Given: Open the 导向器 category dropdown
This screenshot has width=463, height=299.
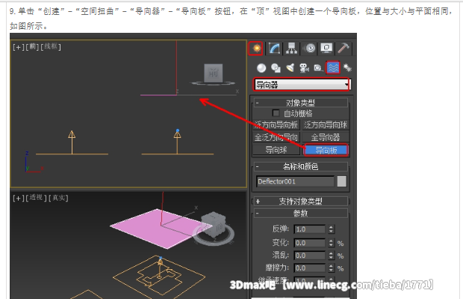Looking at the screenshot, I should click(302, 84).
